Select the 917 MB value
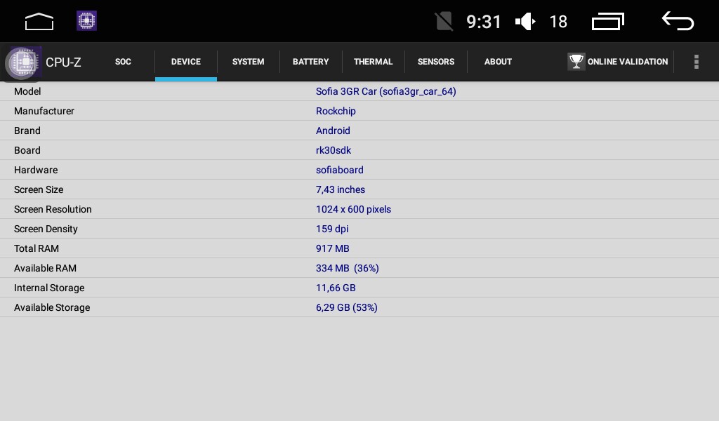Screen dimensions: 719x421 tap(332, 248)
